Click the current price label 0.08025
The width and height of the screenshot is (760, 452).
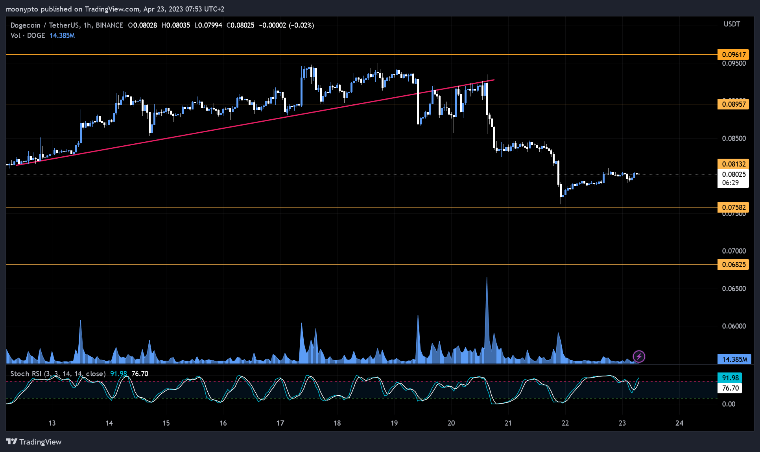[x=733, y=174]
